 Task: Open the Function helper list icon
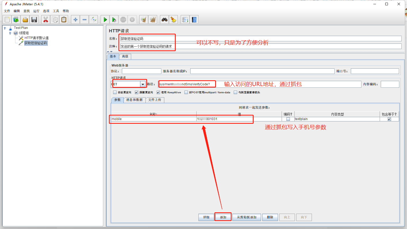[x=185, y=20]
